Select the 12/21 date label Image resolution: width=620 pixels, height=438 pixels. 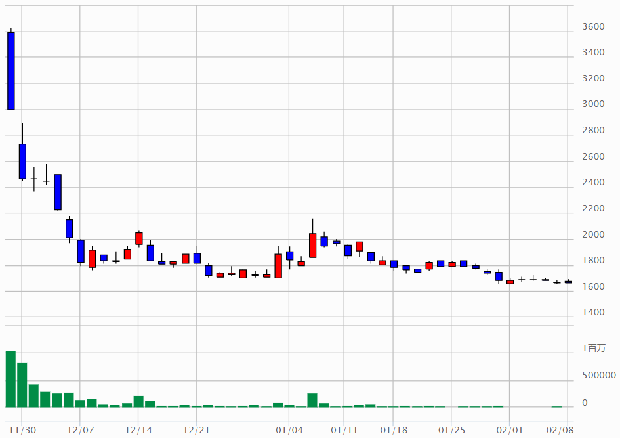coord(197,430)
